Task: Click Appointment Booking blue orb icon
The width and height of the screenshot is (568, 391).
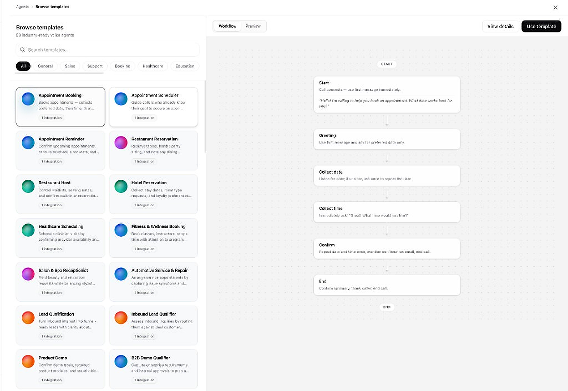Action: 28,99
